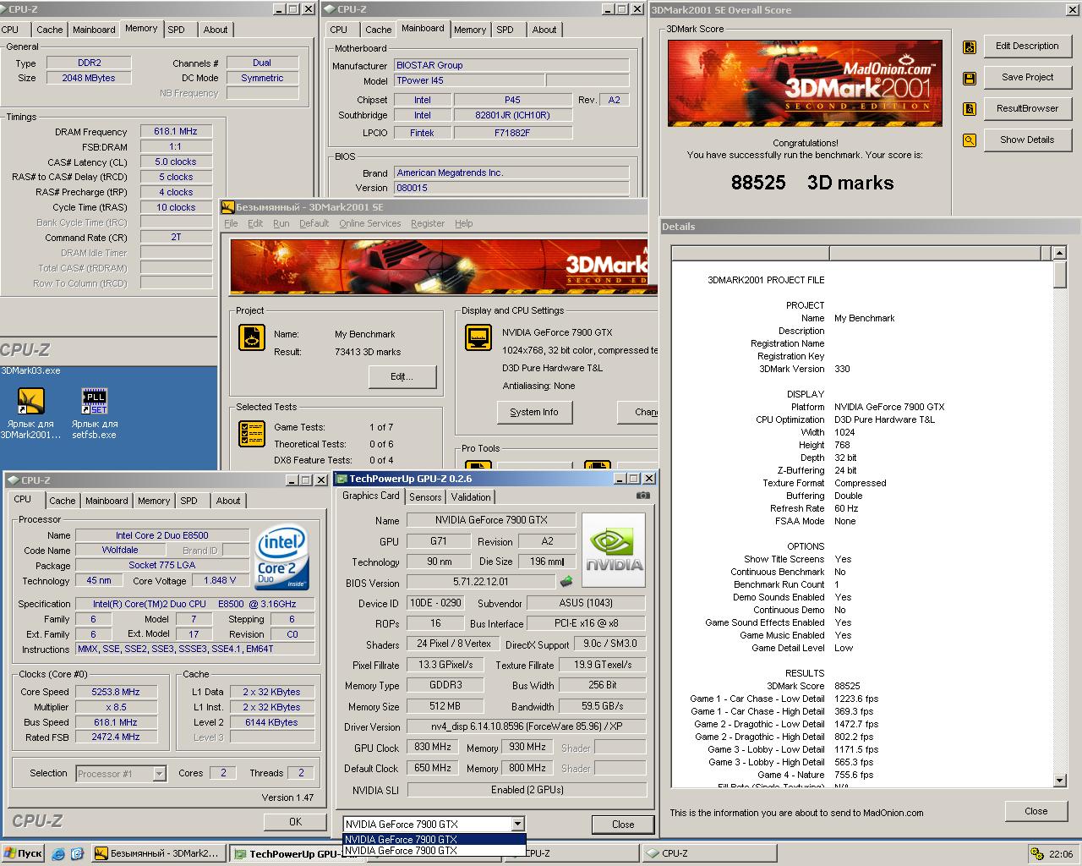Click the Selected Tests checklist icon
Image resolution: width=1082 pixels, height=866 pixels.
tap(252, 435)
